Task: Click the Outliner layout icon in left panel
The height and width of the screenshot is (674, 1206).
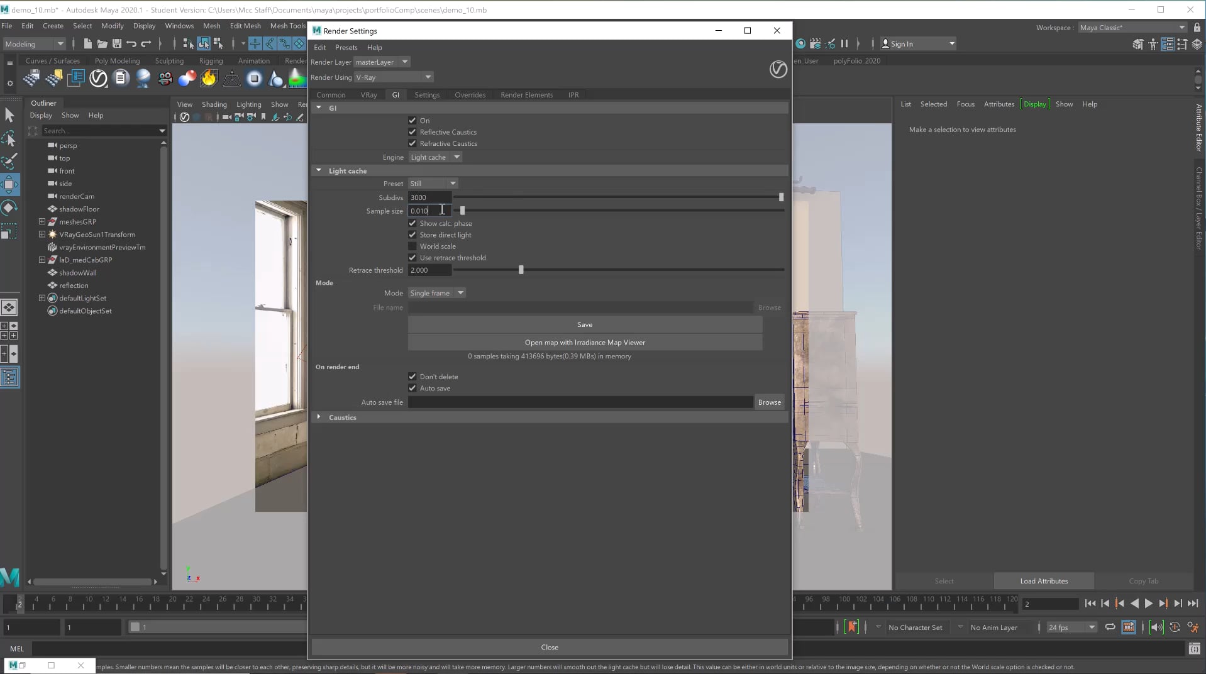Action: [x=9, y=377]
